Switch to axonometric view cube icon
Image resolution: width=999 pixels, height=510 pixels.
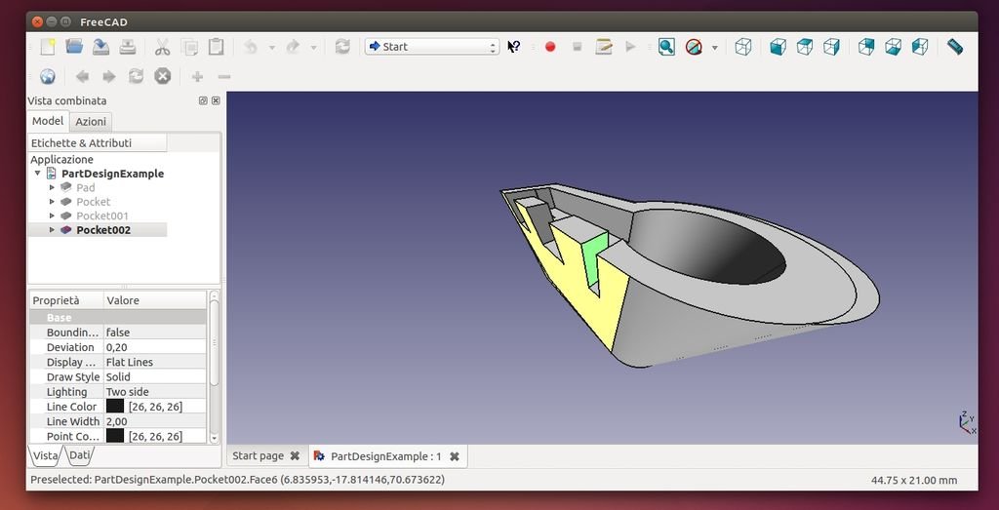pos(743,46)
